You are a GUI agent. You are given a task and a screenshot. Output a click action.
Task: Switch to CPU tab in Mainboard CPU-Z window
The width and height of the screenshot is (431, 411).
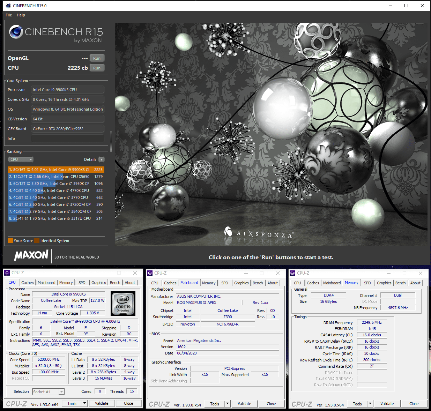coord(155,283)
